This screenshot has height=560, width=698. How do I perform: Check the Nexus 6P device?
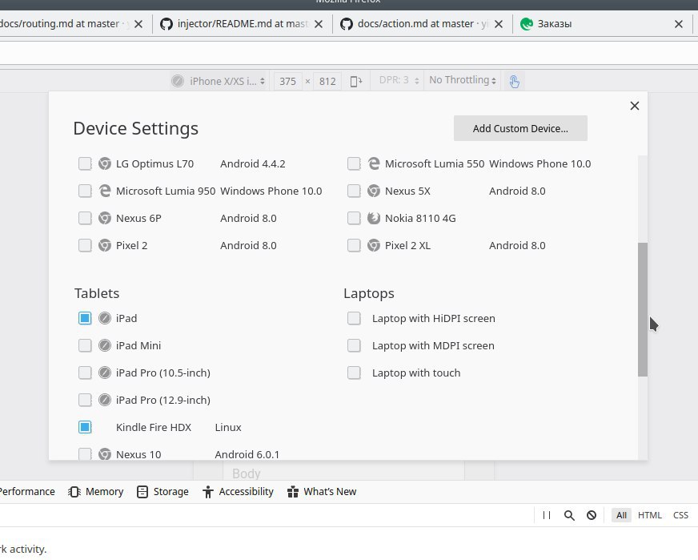[85, 218]
